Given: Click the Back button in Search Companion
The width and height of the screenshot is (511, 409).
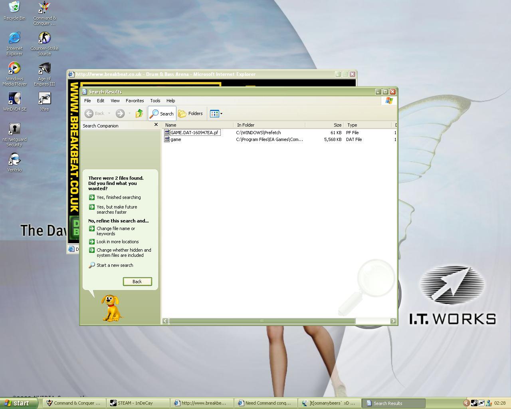Looking at the screenshot, I should (x=137, y=282).
